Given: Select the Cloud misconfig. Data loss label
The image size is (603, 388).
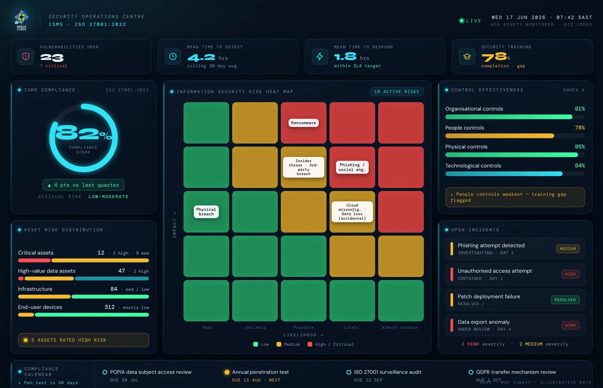Looking at the screenshot, I should 352,212.
